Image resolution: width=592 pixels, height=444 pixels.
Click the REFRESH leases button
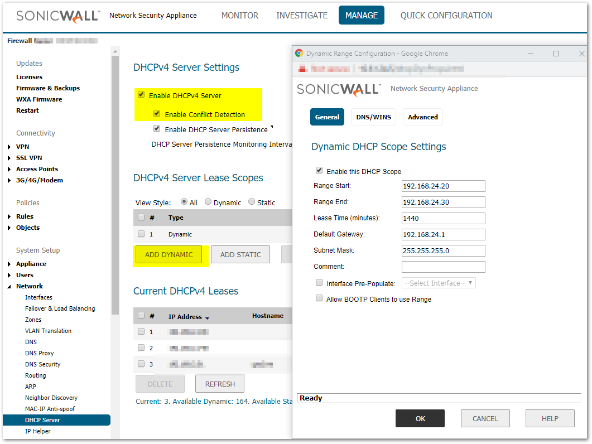[220, 384]
